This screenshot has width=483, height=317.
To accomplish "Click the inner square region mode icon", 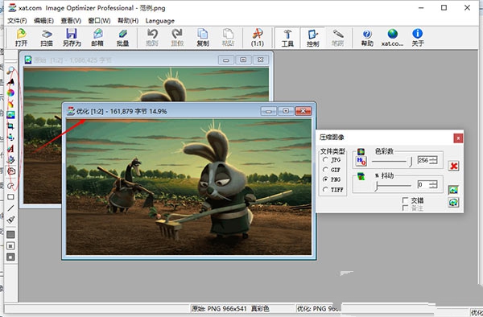I will point(10,246).
